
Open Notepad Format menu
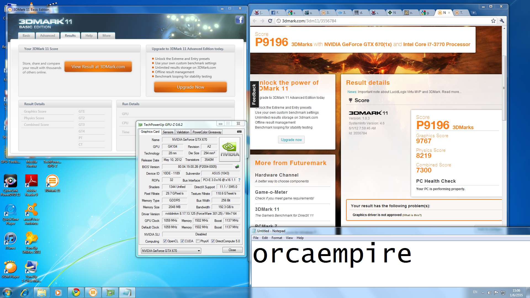point(277,238)
